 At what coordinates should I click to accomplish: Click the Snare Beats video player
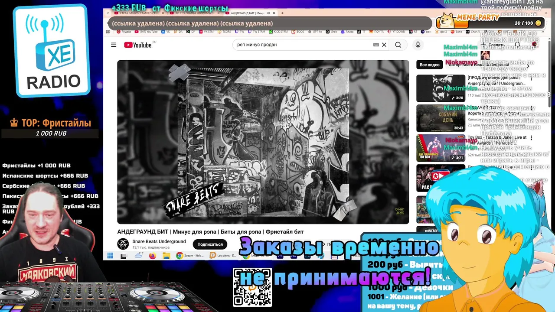point(263,142)
